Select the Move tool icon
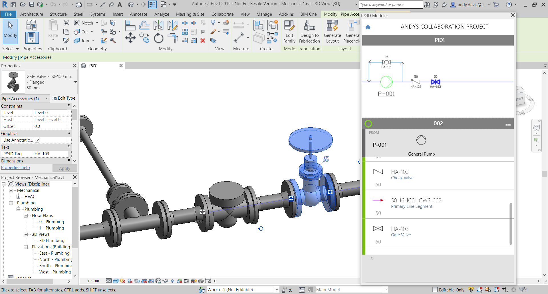Image resolution: width=548 pixels, height=294 pixels. (130, 38)
